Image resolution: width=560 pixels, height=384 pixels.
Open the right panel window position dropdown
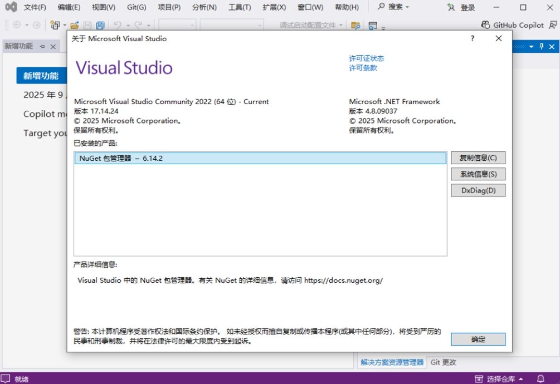[x=532, y=46]
